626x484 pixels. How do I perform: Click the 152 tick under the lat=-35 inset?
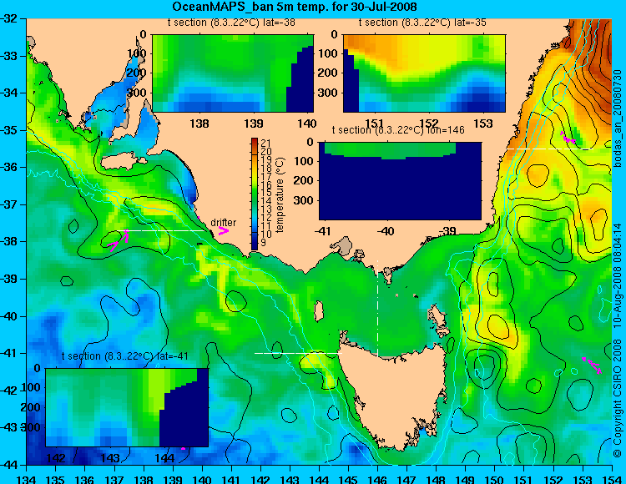429,124
